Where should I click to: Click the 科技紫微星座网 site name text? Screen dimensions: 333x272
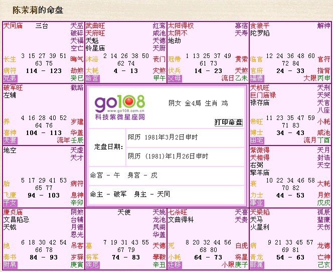[x=120, y=116]
